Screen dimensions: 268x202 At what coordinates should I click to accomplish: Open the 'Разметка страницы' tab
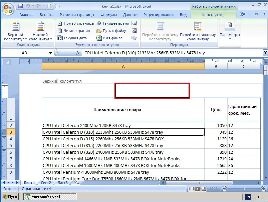tap(77, 15)
